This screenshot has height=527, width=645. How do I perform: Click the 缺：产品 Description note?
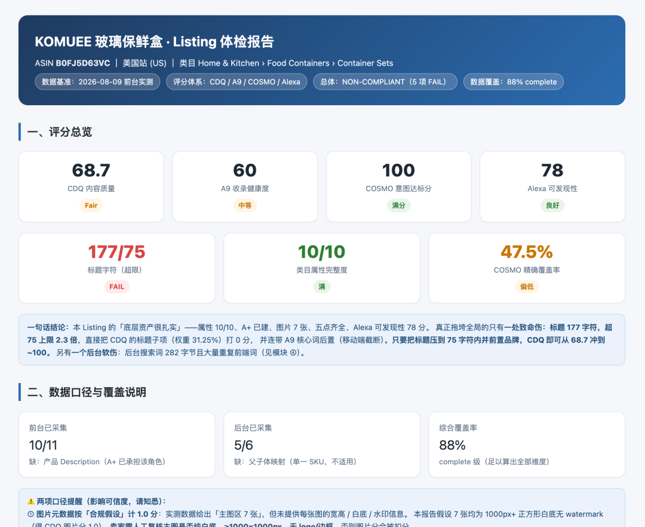[x=97, y=462]
